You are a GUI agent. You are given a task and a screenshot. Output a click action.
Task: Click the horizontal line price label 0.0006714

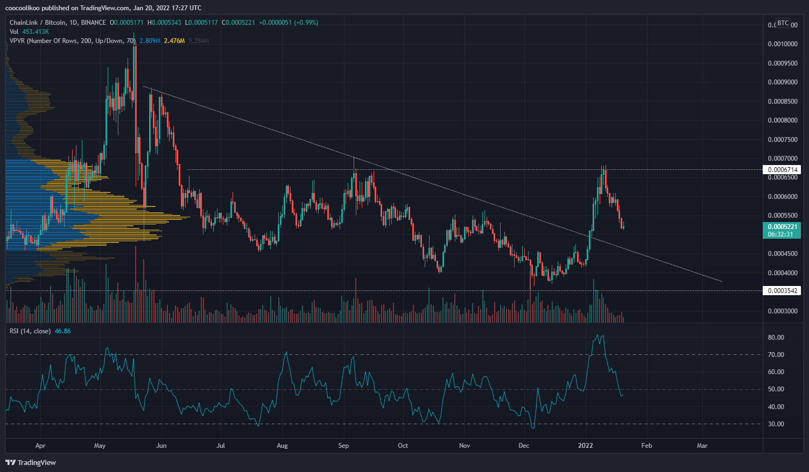(782, 170)
